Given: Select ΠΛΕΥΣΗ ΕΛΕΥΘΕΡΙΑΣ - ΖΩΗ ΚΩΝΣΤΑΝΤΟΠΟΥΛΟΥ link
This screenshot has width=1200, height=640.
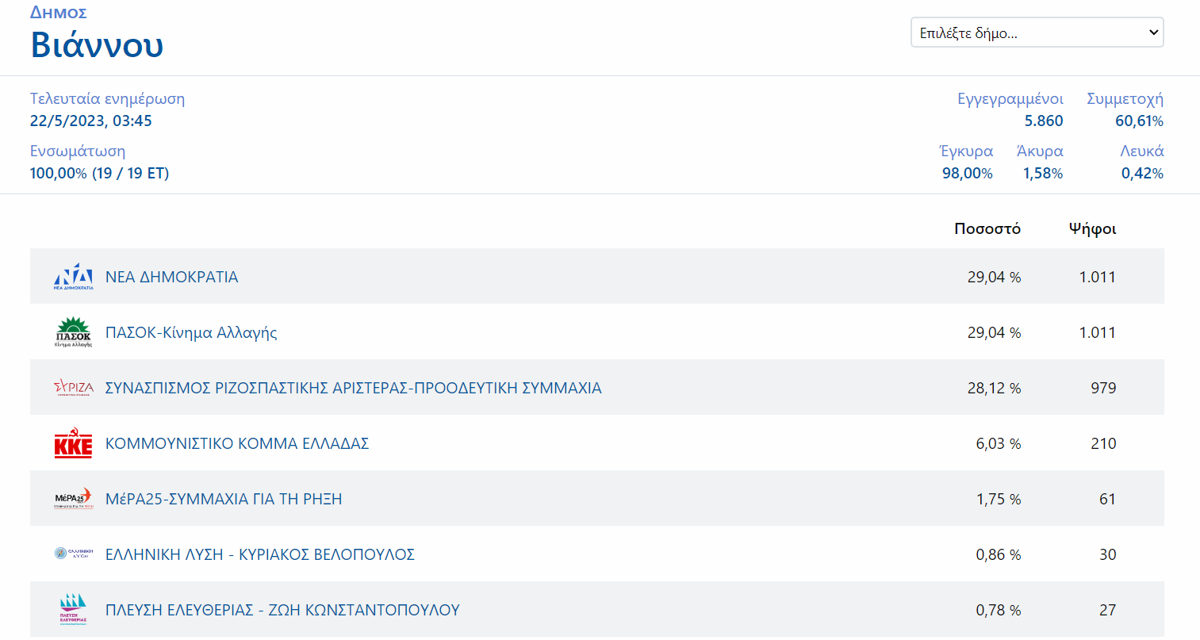Looking at the screenshot, I should 282,610.
